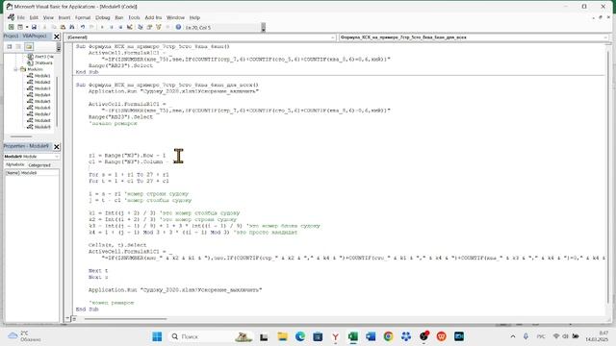
Task: Switch to the Categorized properties tab
Action: coord(39,165)
